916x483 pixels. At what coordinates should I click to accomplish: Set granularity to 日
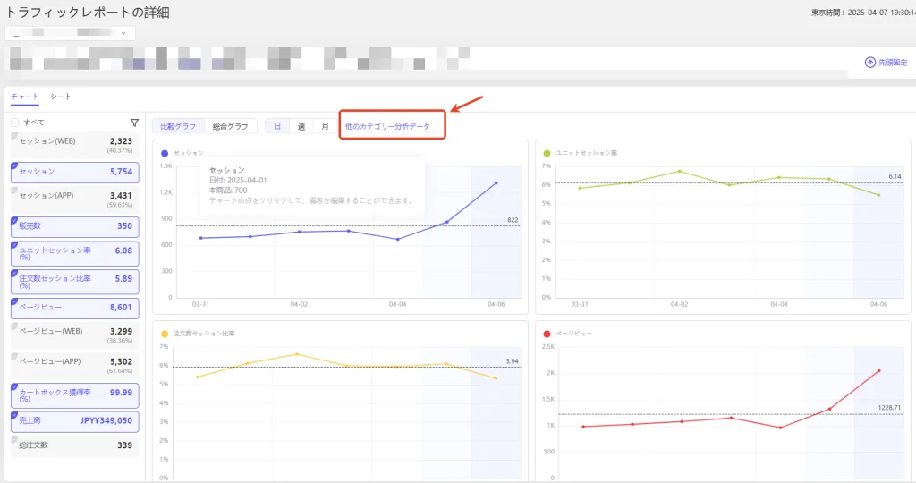pos(277,126)
